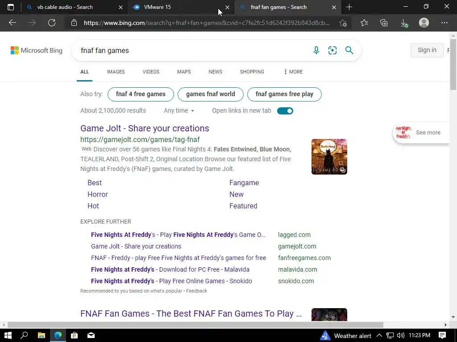The image size is (457, 342).
Task: Open the Best sublink
Action: [x=95, y=183]
